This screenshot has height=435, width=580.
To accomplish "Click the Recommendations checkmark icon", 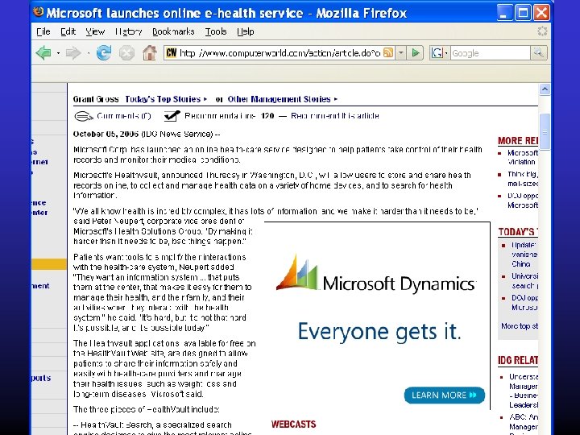I will point(172,116).
